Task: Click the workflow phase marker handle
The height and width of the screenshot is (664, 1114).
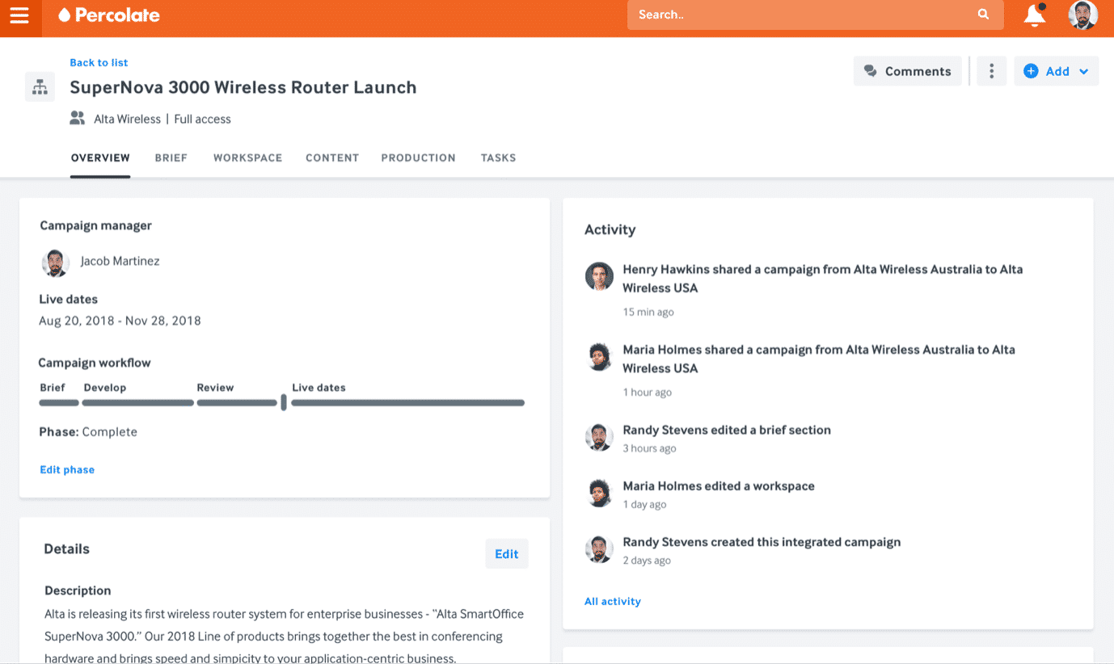Action: pos(284,402)
